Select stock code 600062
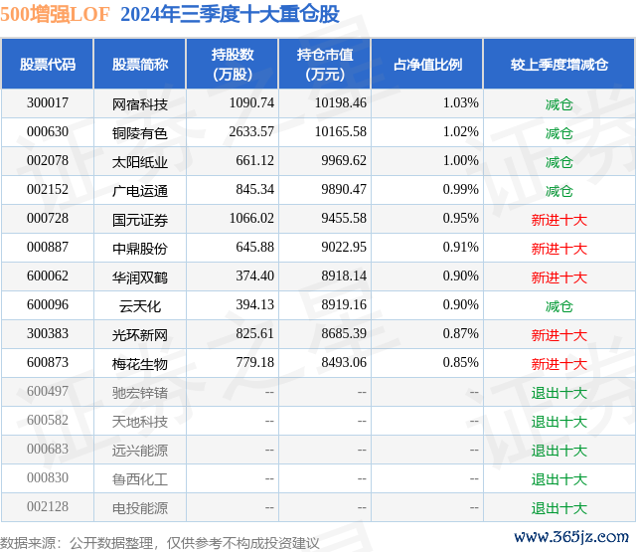This screenshot has height=552, width=636. tap(48, 276)
